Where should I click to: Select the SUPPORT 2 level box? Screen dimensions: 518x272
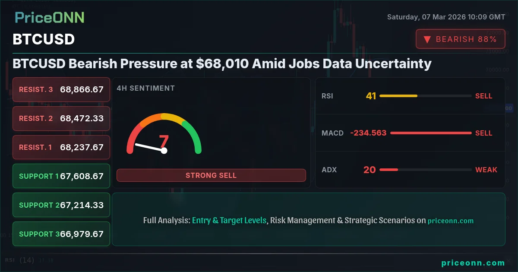tap(61, 205)
